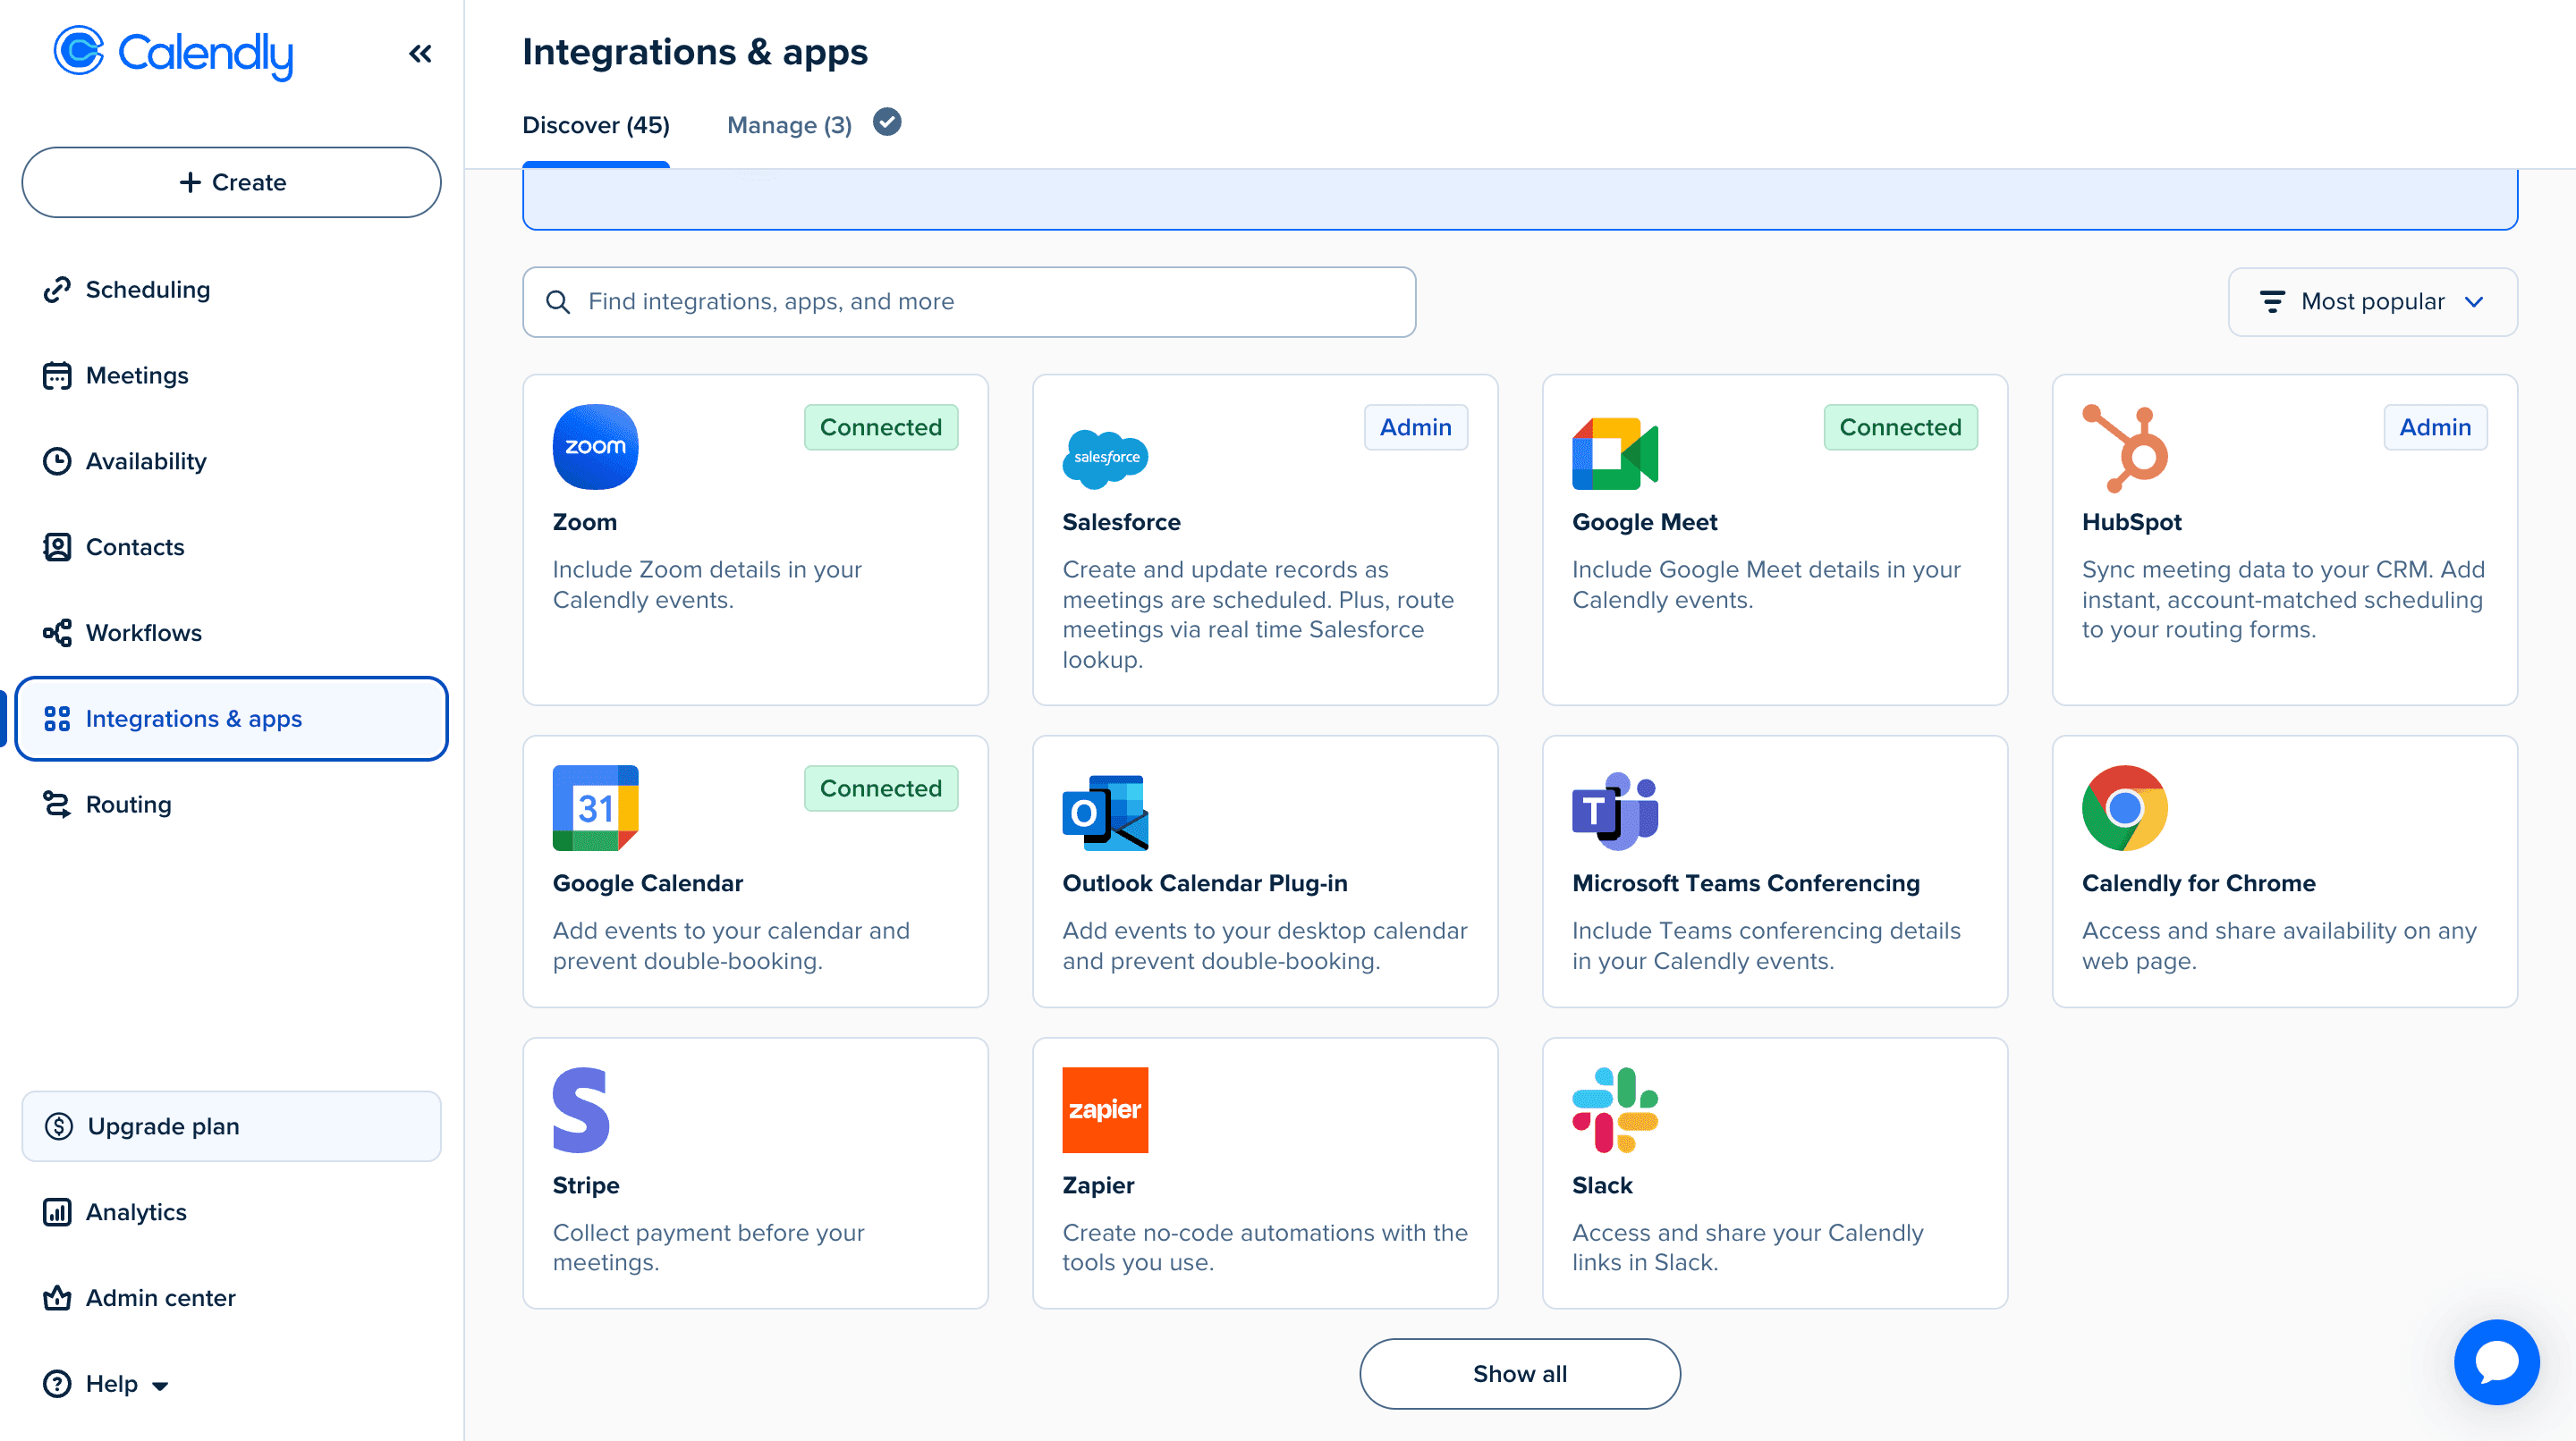The image size is (2576, 1441).
Task: Click the Zoom app icon
Action: 595,447
